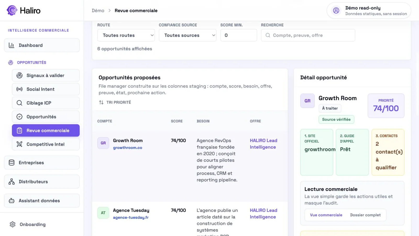
Task: Click the Compte column header
Action: click(105, 121)
